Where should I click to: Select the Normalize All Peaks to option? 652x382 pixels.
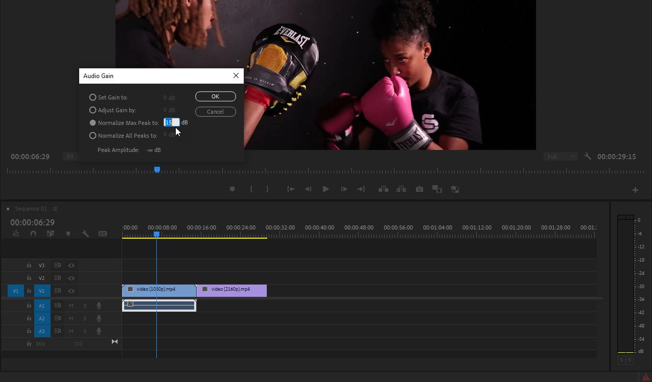pyautogui.click(x=92, y=135)
